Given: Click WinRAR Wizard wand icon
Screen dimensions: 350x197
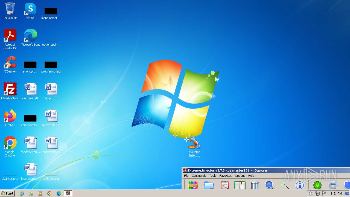Looking at the screenshot, I should click(285, 185).
